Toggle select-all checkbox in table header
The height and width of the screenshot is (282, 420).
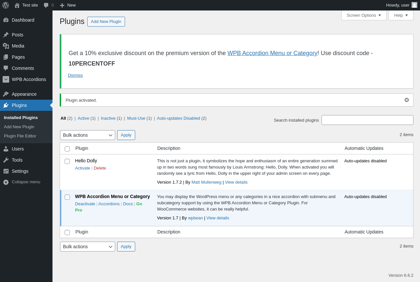[x=67, y=149]
